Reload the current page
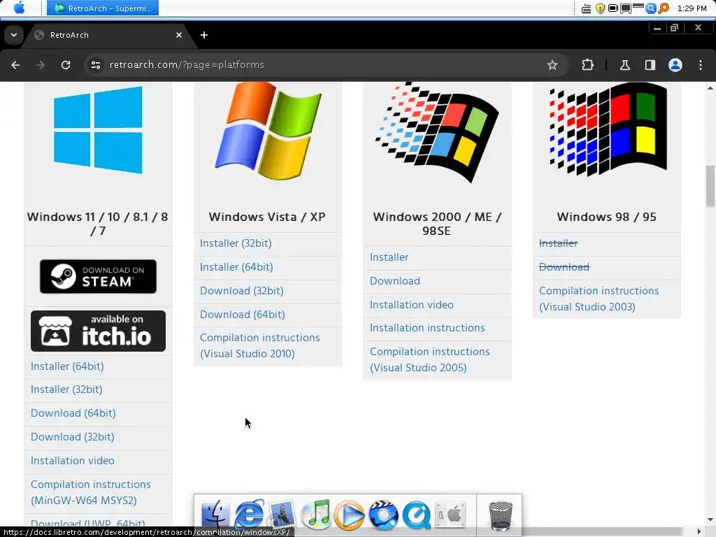 (x=66, y=65)
